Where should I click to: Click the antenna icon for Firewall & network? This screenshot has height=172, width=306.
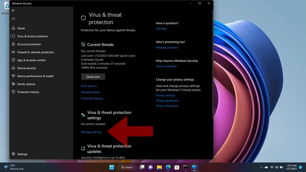(x=13, y=52)
